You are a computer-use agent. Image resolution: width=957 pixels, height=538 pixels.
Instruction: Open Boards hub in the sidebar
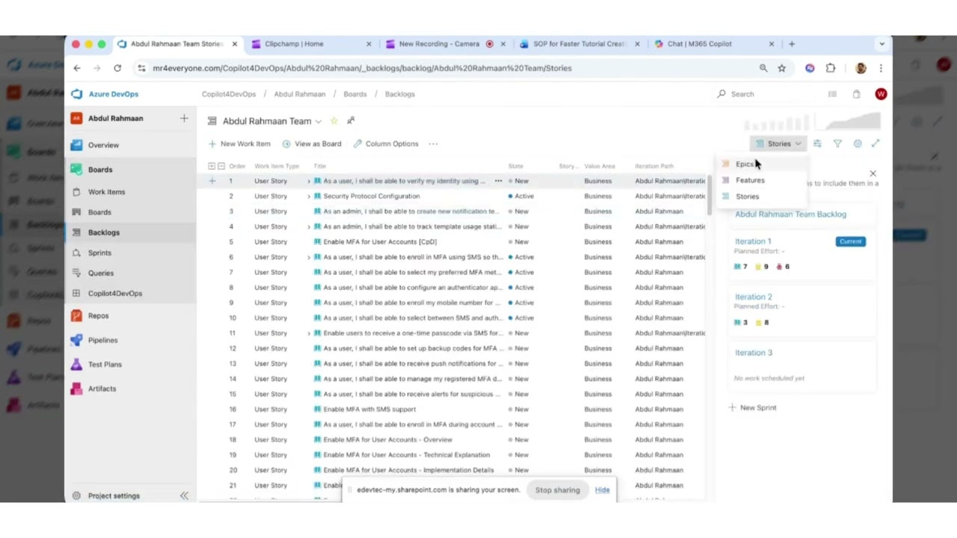[x=100, y=170]
